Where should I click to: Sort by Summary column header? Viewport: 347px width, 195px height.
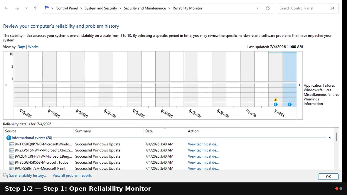tap(108, 131)
